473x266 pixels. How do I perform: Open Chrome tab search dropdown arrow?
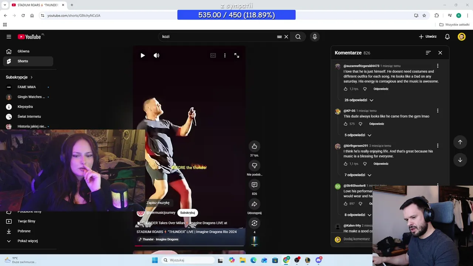tap(5, 5)
